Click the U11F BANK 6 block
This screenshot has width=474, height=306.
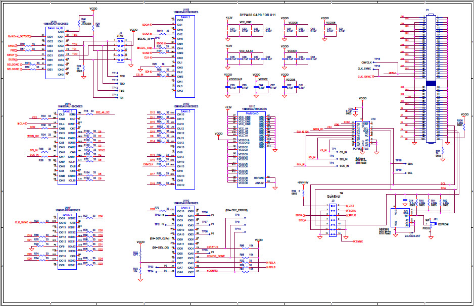(67, 240)
